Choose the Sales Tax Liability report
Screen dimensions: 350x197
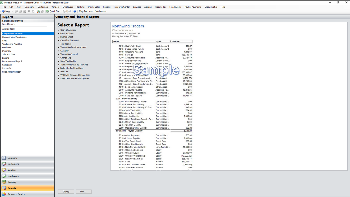pyautogui.click(x=68, y=61)
